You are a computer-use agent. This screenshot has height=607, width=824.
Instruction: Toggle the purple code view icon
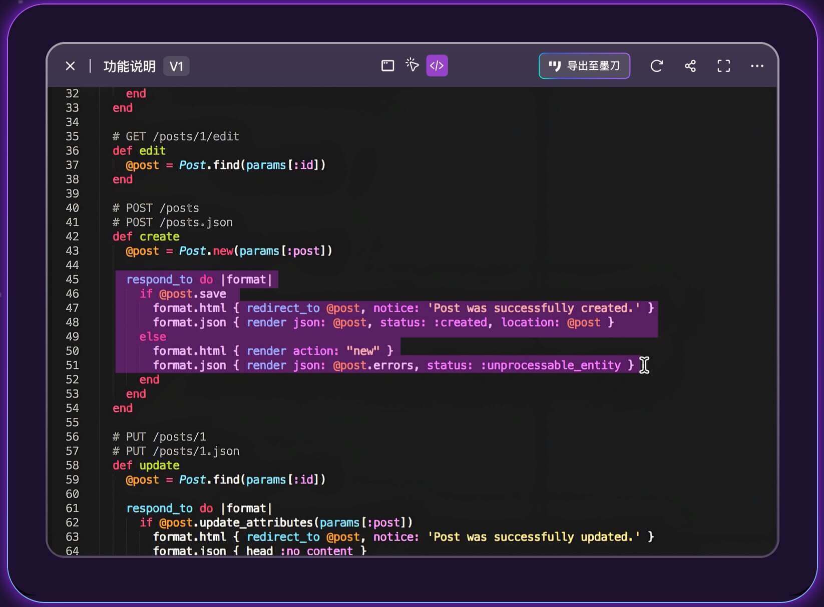437,65
